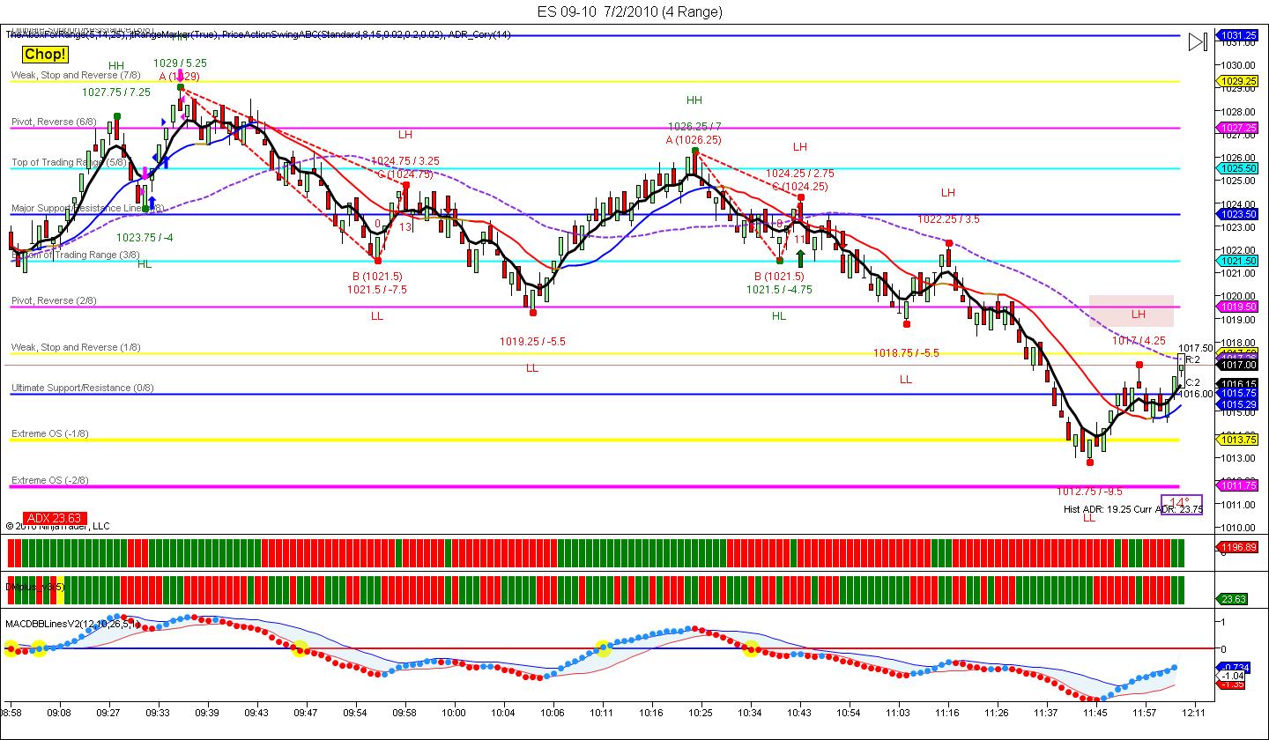
Task: Select the yellow 1013.75 price marker
Action: click(1239, 440)
